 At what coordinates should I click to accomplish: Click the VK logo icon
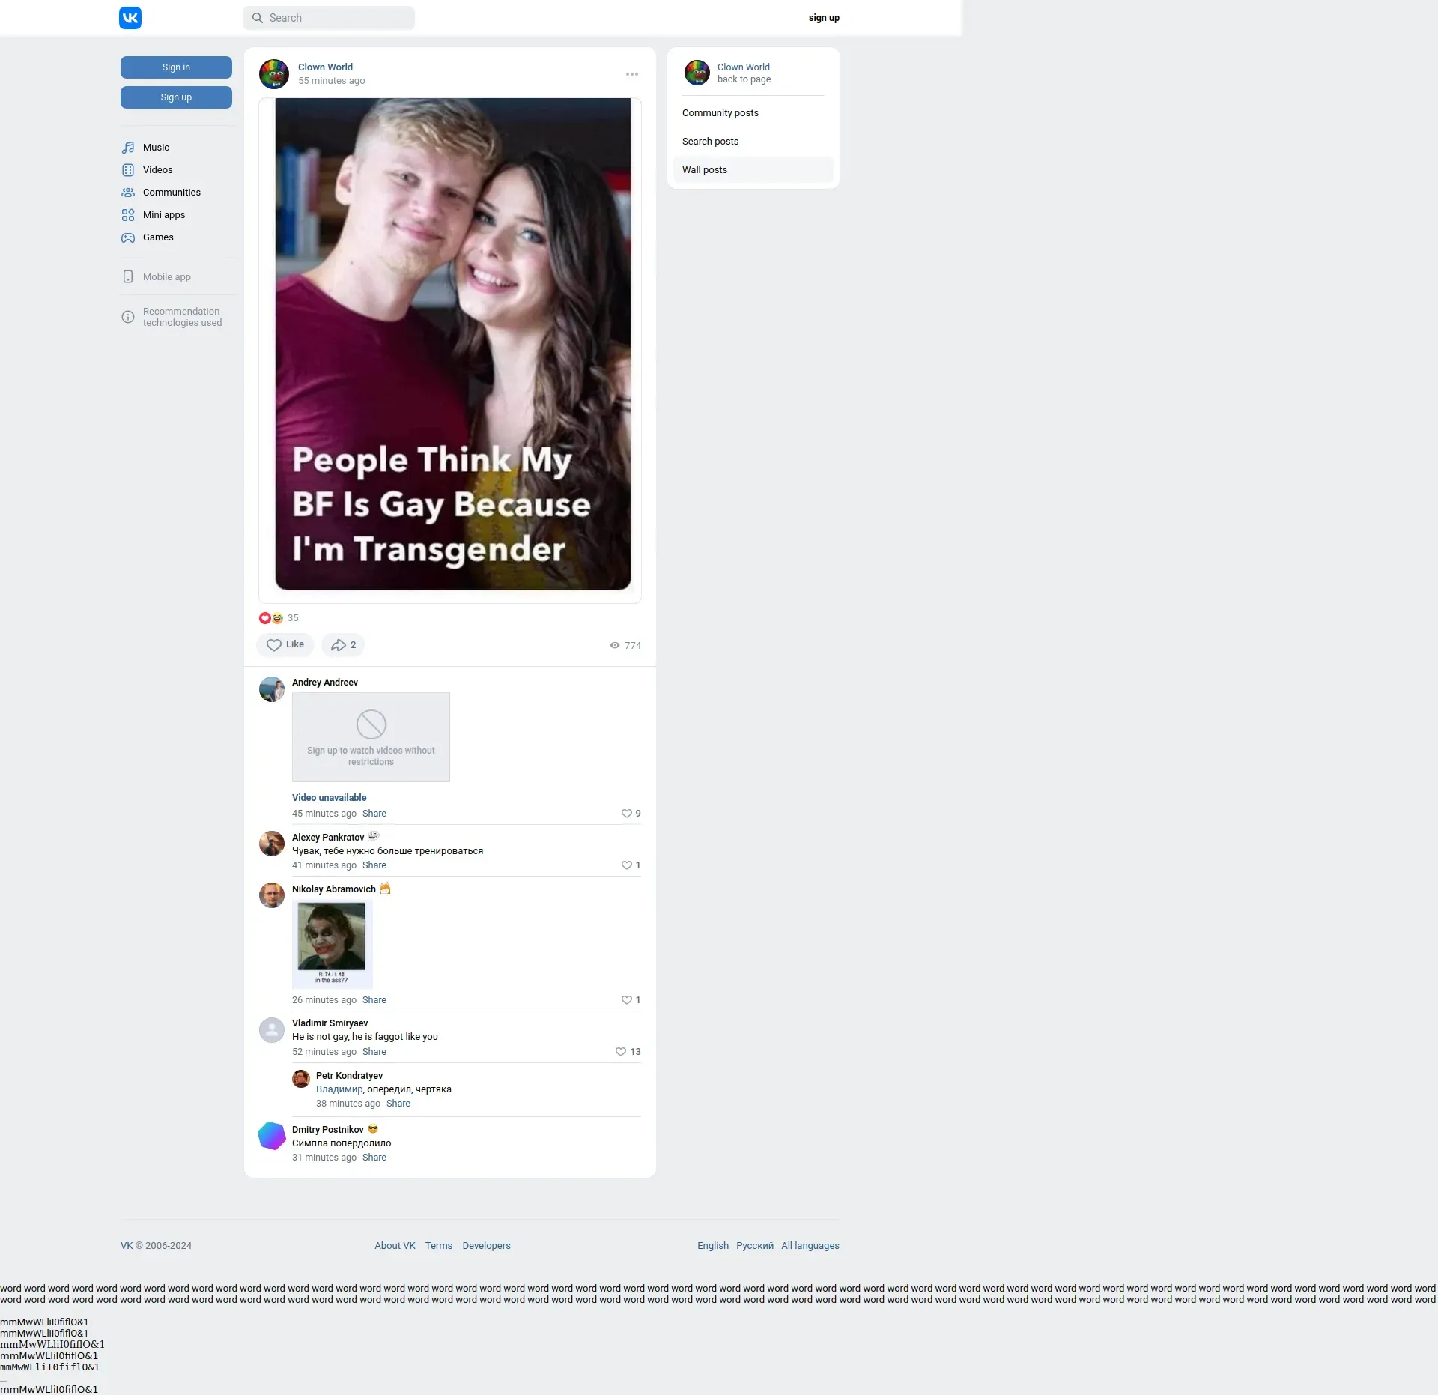point(130,18)
